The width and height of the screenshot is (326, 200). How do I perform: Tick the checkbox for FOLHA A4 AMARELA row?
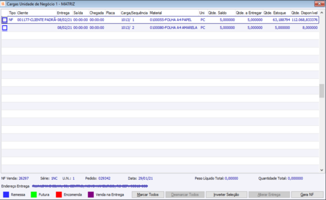click(x=4, y=28)
